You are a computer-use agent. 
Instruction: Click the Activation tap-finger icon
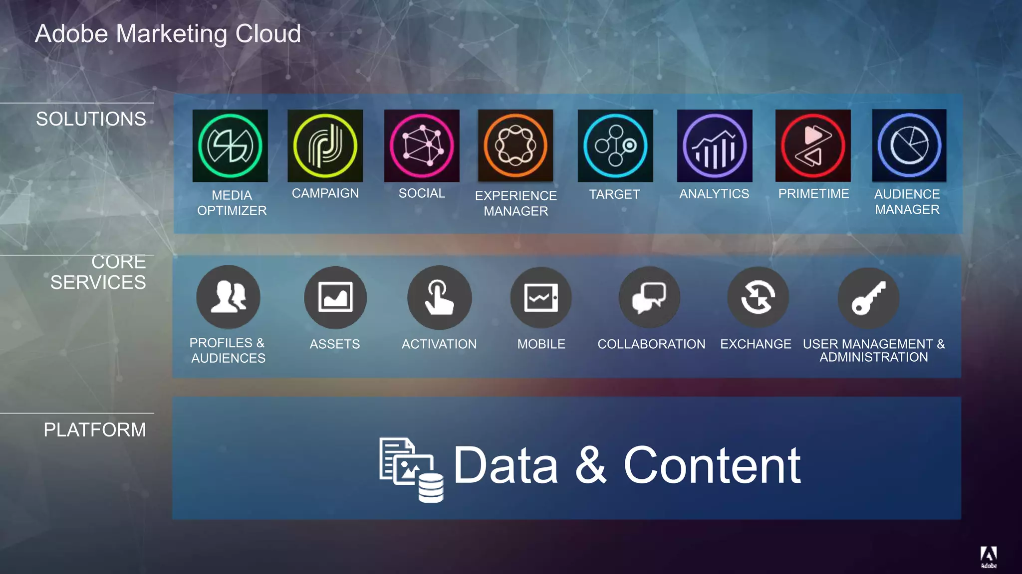(x=439, y=297)
